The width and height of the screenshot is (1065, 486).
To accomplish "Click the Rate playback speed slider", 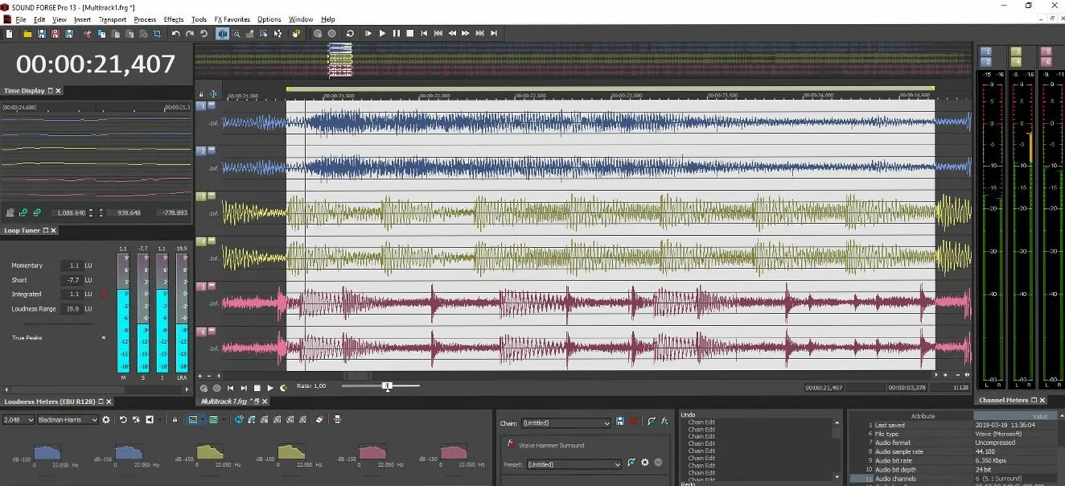I will click(388, 385).
